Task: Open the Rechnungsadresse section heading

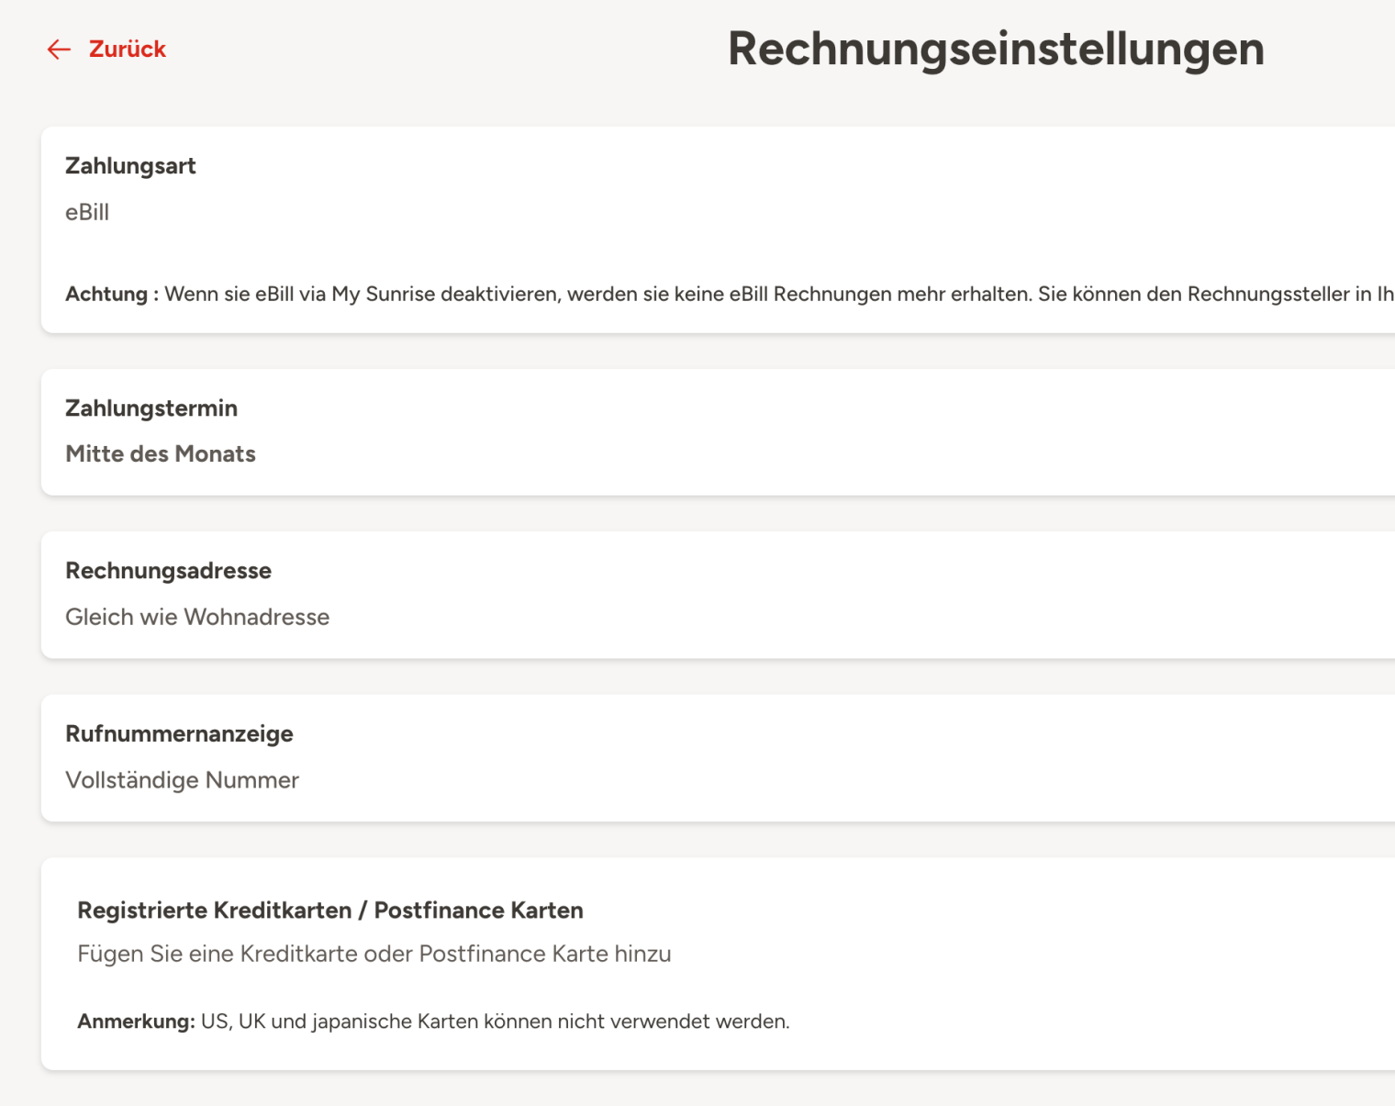Action: pyautogui.click(x=168, y=571)
